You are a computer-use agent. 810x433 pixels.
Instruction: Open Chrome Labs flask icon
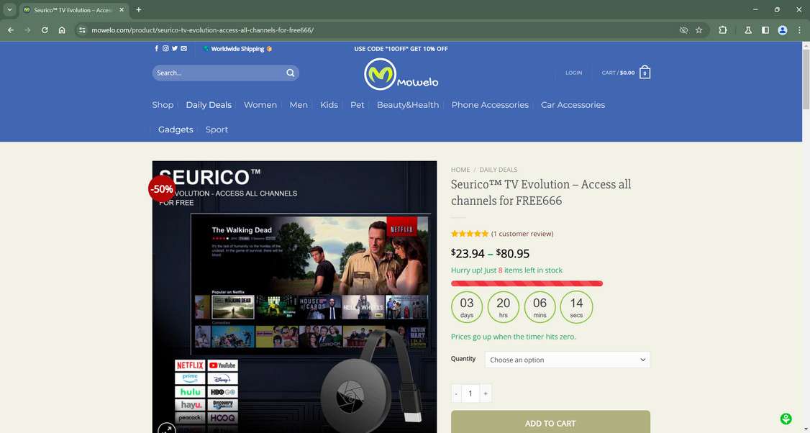[748, 30]
